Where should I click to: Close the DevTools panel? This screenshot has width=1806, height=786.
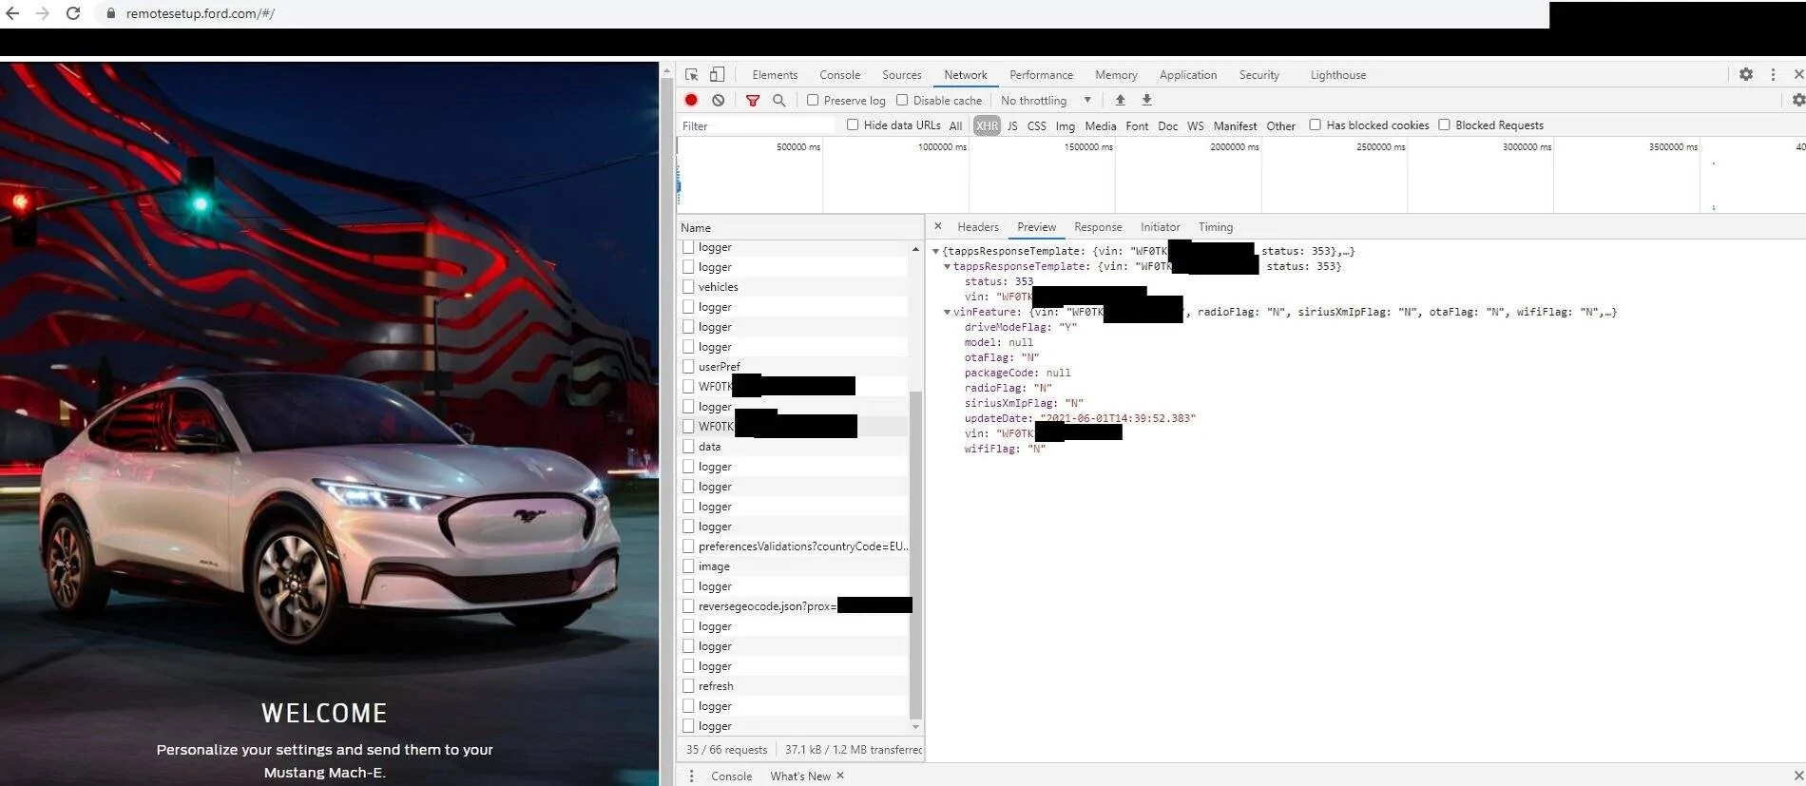pos(1798,74)
